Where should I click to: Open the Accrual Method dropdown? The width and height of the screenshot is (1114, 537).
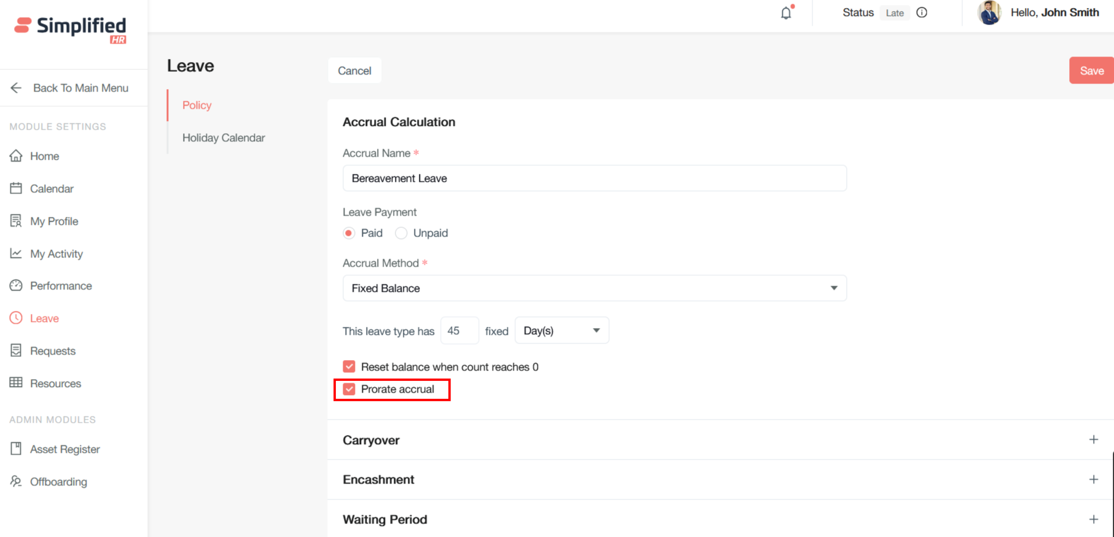tap(594, 288)
